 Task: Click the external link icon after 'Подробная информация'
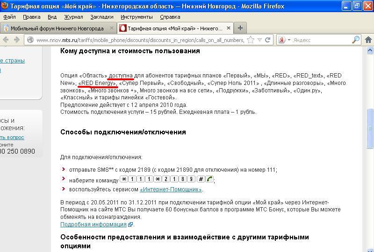(130, 224)
